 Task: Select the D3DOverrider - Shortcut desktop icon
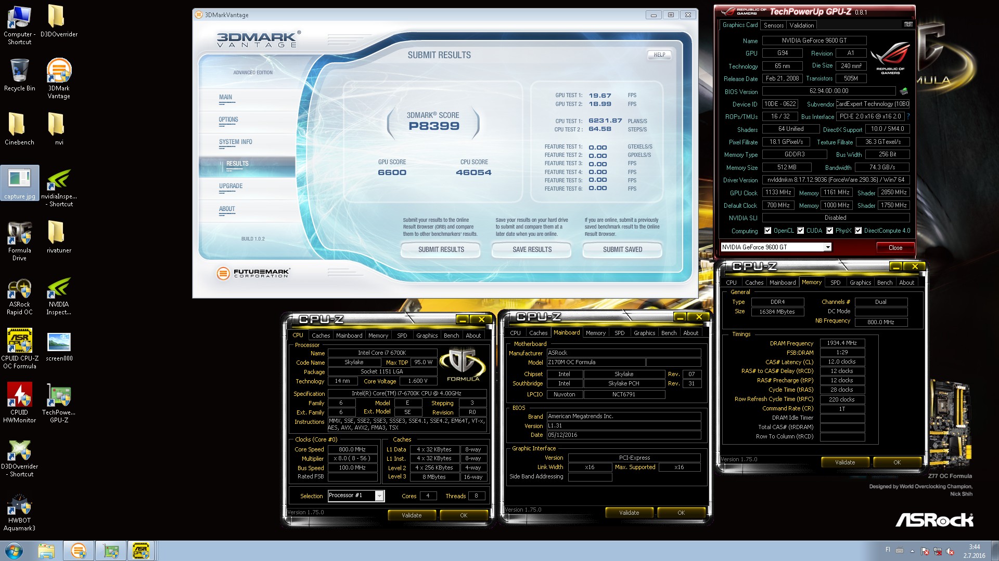(20, 458)
